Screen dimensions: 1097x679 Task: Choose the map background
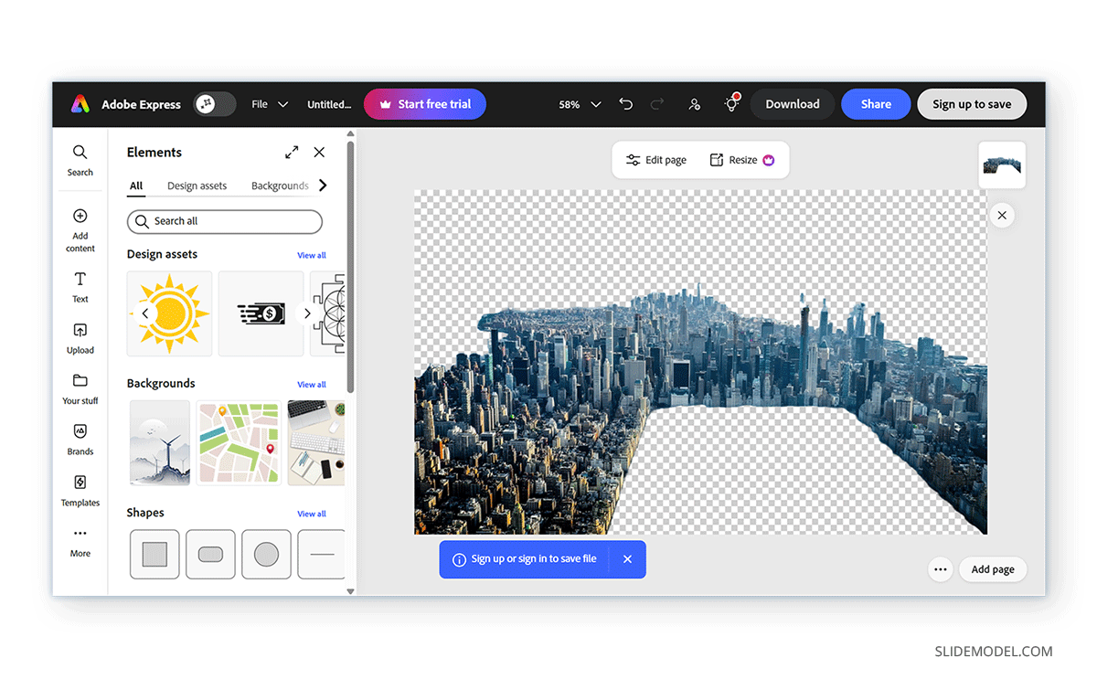[x=239, y=442]
